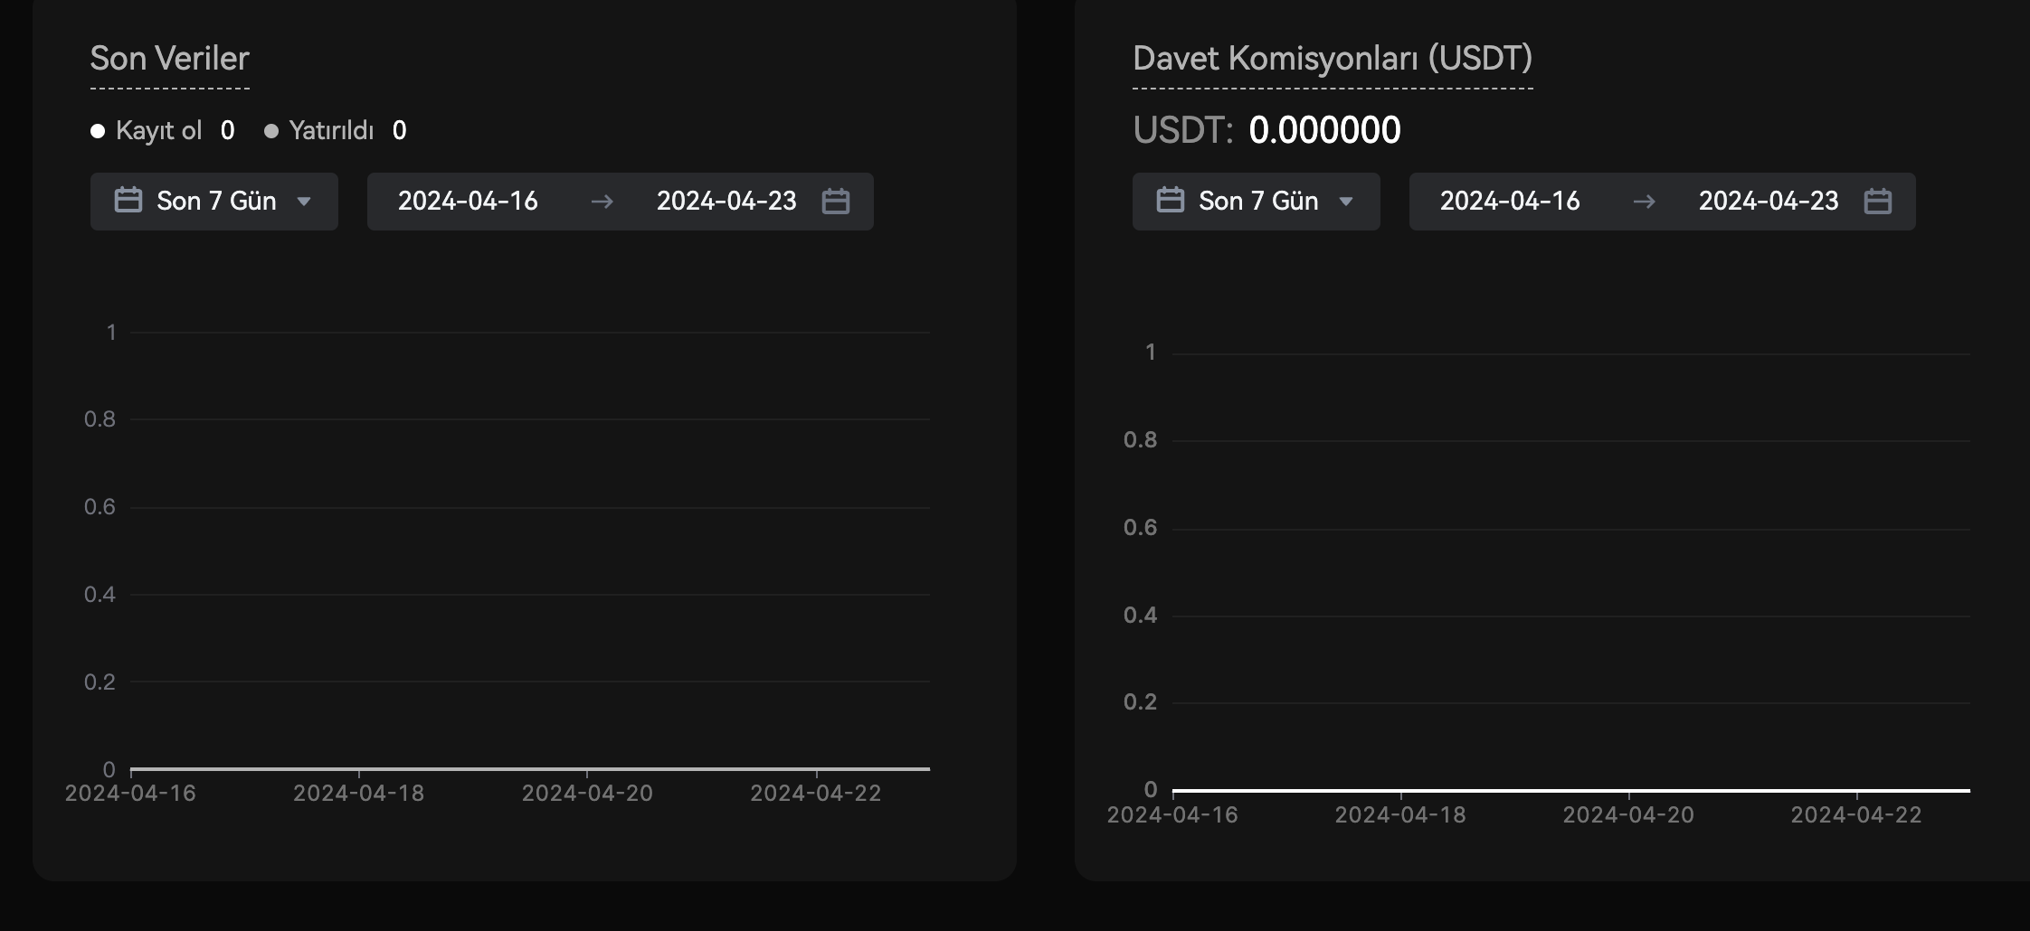This screenshot has width=2030, height=931.
Task: Edit Son Veriler start date 2024-04-16
Action: pos(468,201)
